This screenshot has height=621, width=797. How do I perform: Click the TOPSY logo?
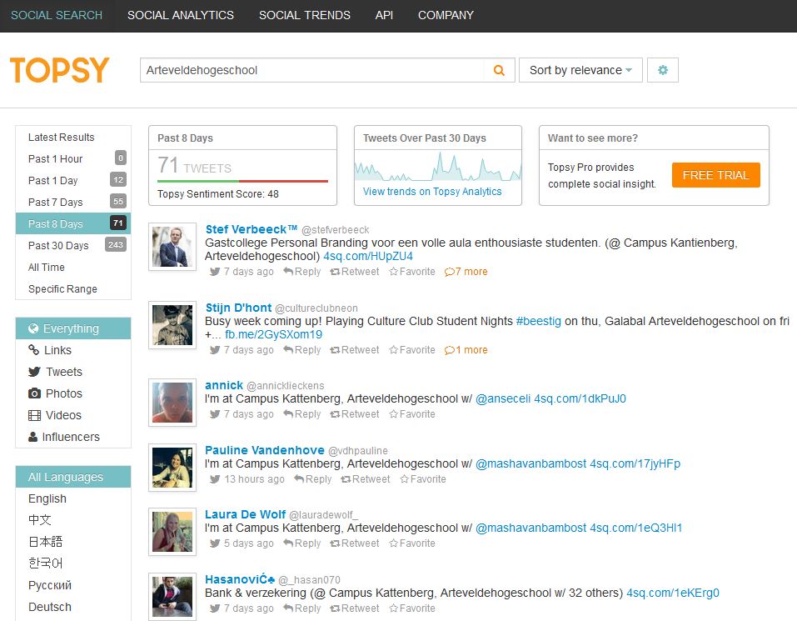(59, 70)
